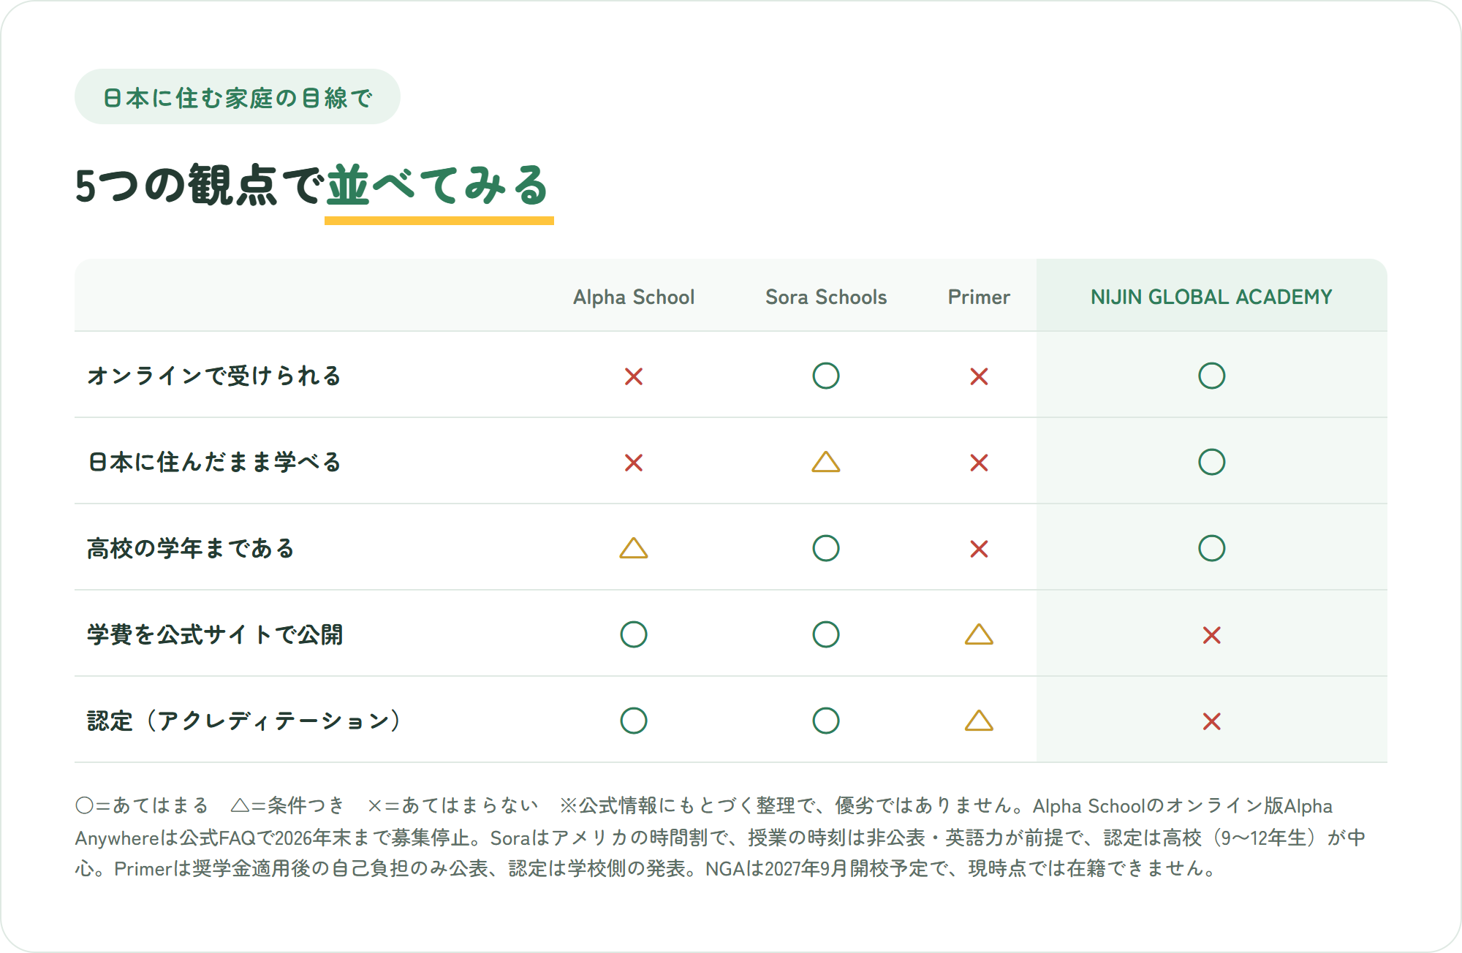Click the circle mark for Sora Schools in the オンラインで受けられる row
This screenshot has width=1462, height=953.
coord(826,376)
